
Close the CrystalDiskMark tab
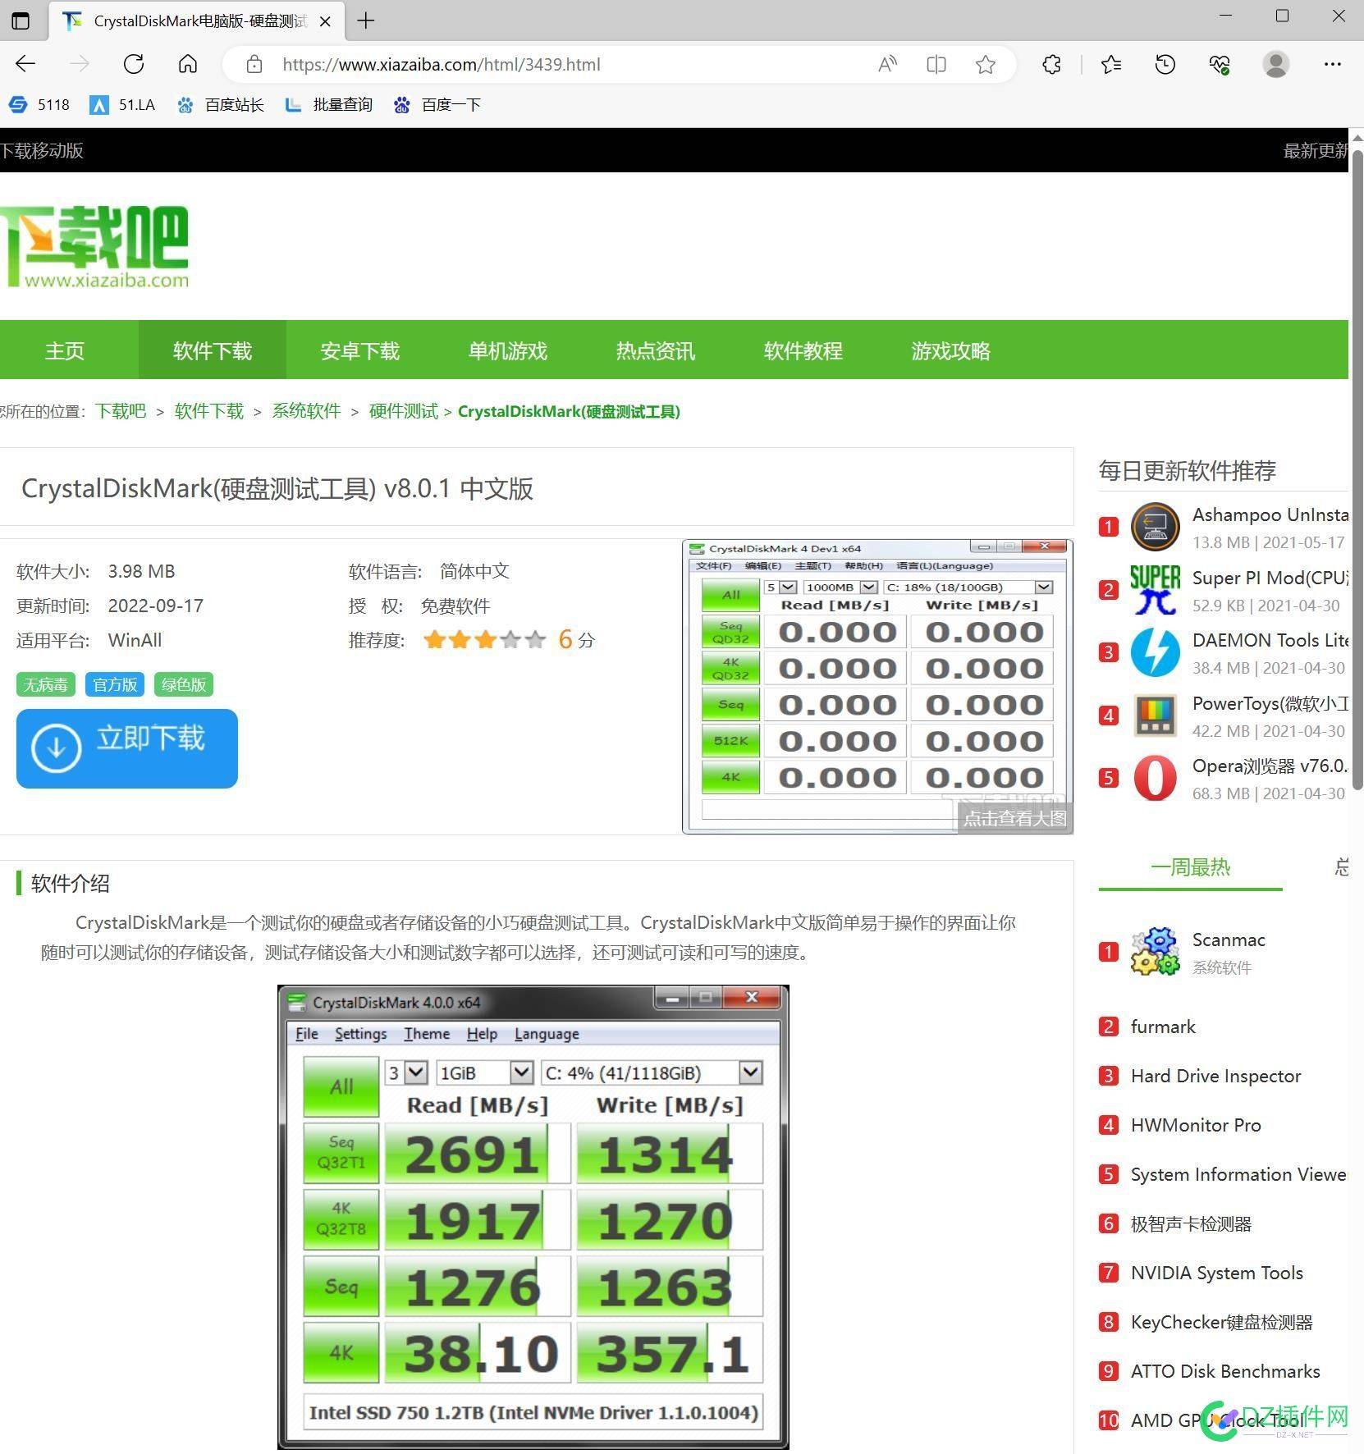point(325,21)
